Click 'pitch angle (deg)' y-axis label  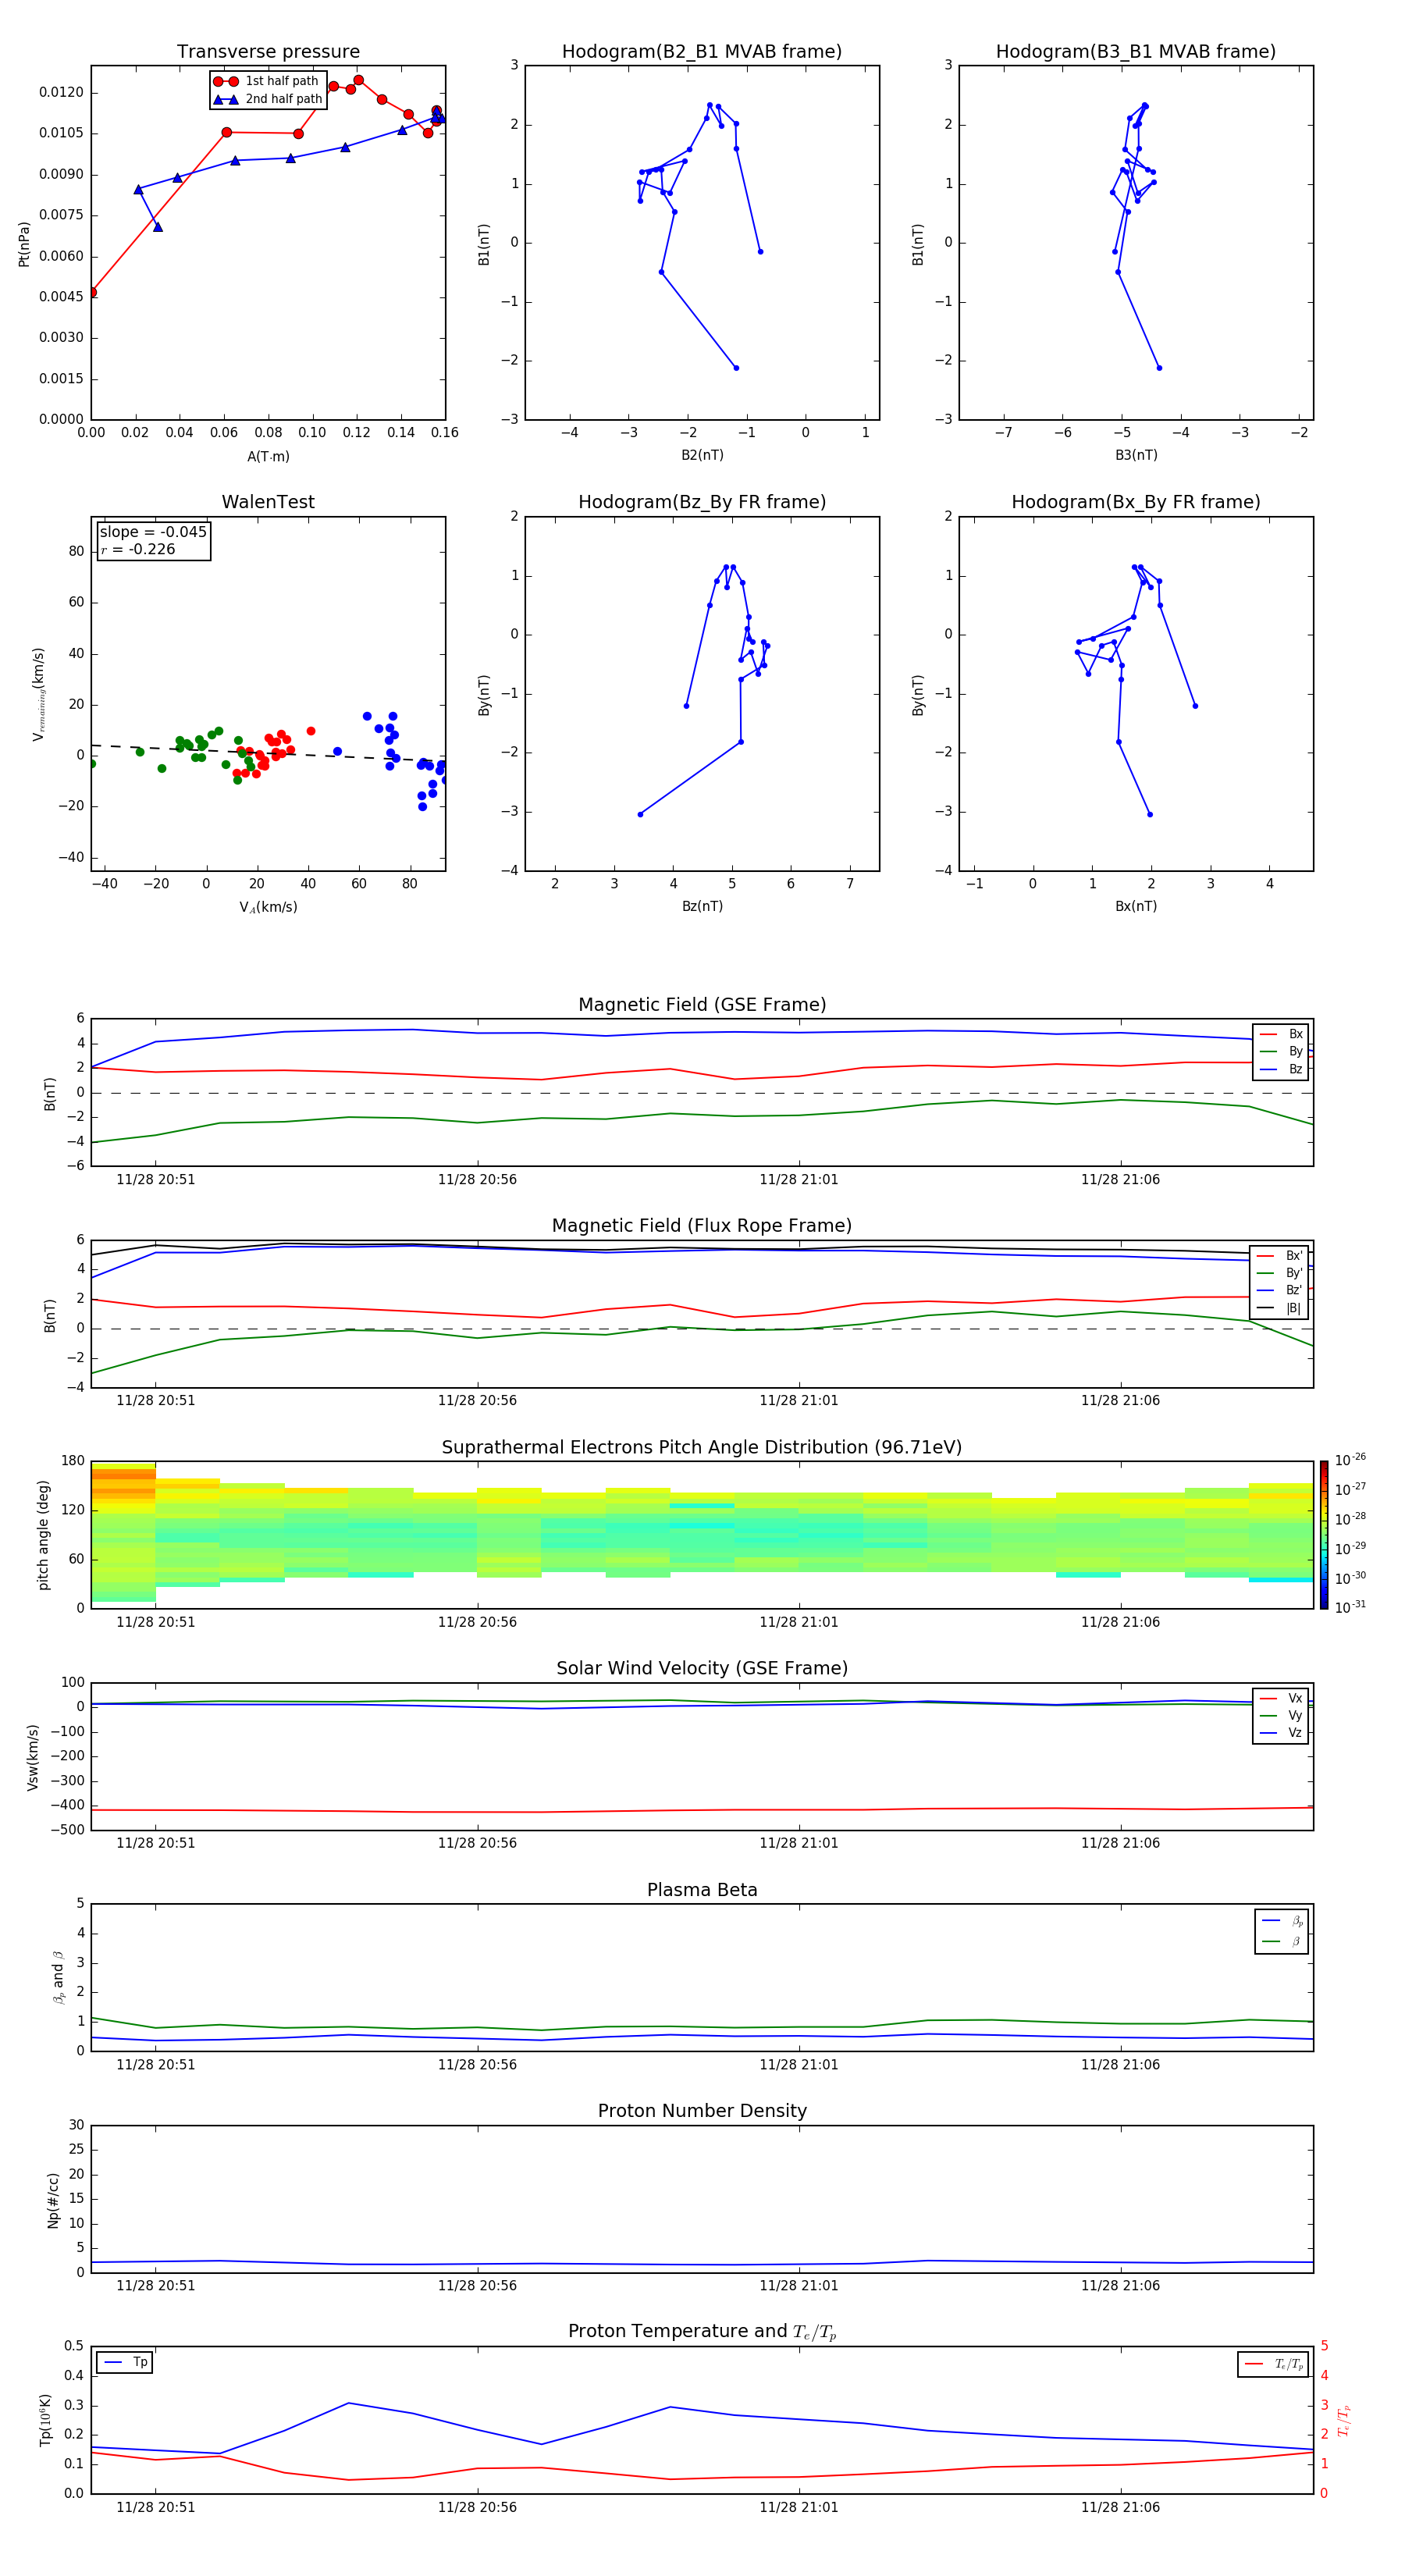(43, 1535)
